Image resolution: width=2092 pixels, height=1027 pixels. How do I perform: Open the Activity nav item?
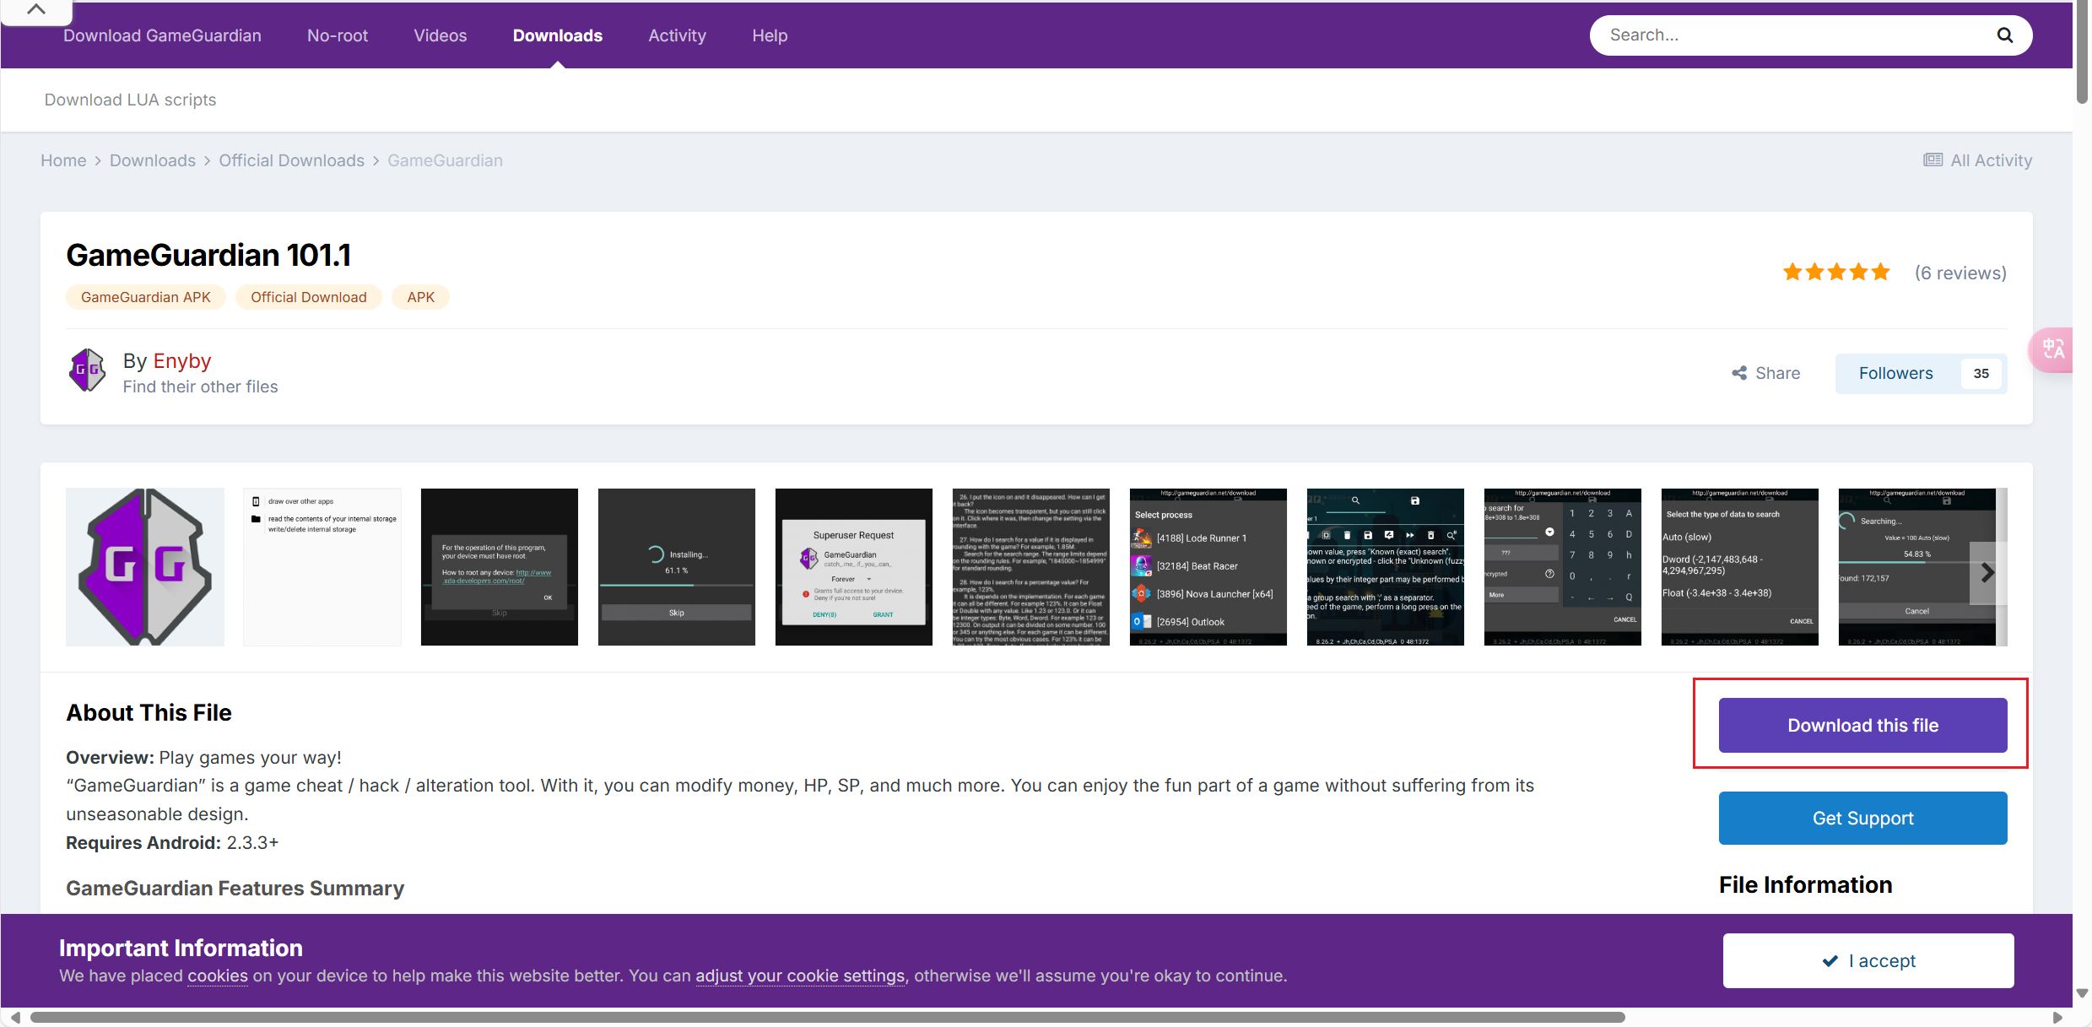click(677, 35)
